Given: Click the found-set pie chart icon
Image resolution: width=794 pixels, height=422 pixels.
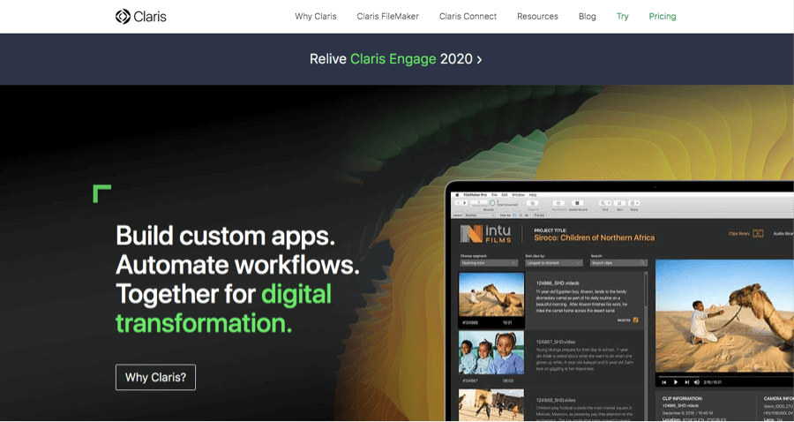Looking at the screenshot, I should (492, 203).
